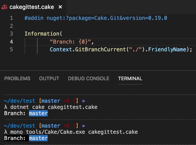Click Context identifier on line 5
The height and width of the screenshot is (145, 196).
point(61,49)
